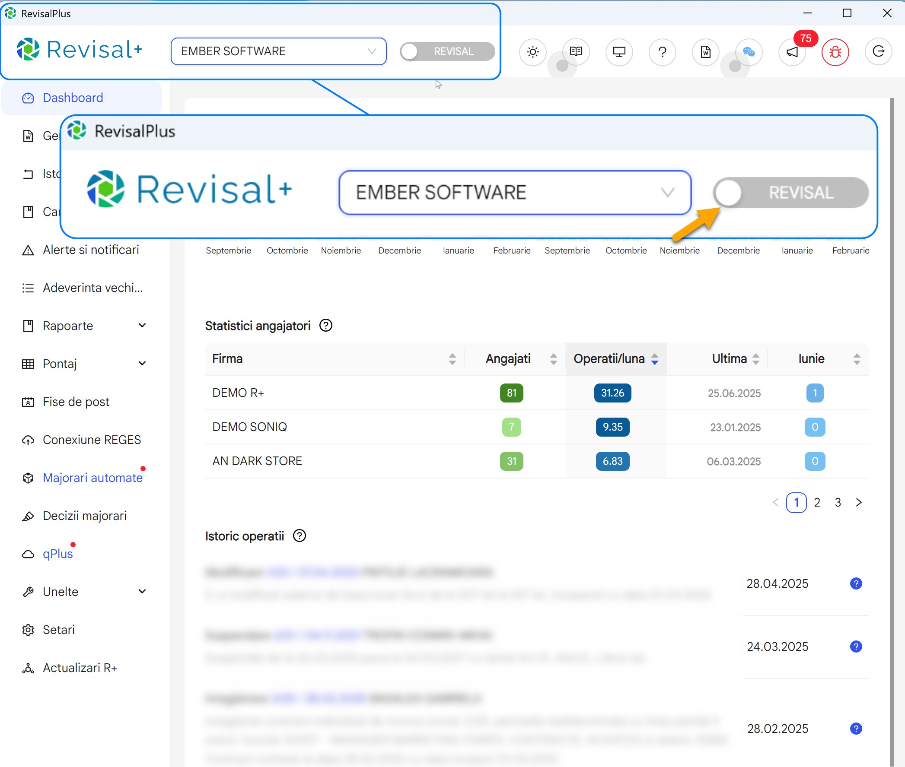This screenshot has width=905, height=767.
Task: Select Dashboard in the sidebar
Action: 73,98
